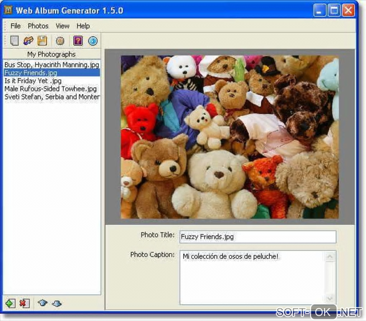This screenshot has height=321, width=366.
Task: Click the Open Album folder icon
Action: [x=28, y=41]
